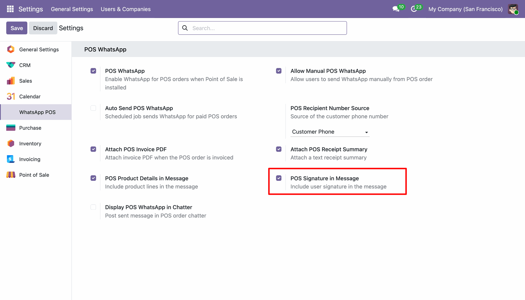Click the Invoicing dollar icon
This screenshot has width=525, height=300.
11,159
